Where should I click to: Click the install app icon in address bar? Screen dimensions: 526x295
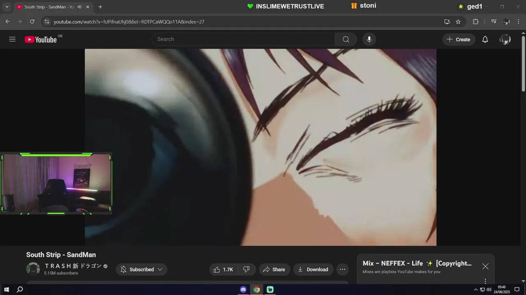[447, 22]
